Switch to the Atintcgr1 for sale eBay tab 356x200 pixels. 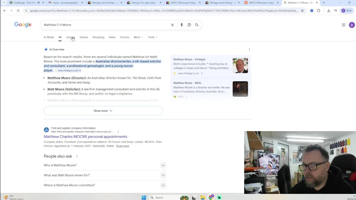point(144,3)
